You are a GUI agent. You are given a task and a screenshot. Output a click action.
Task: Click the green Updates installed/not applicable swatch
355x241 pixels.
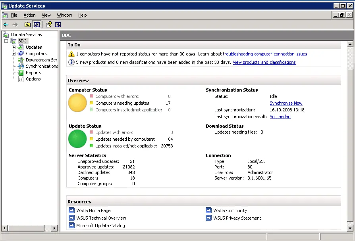coord(91,145)
